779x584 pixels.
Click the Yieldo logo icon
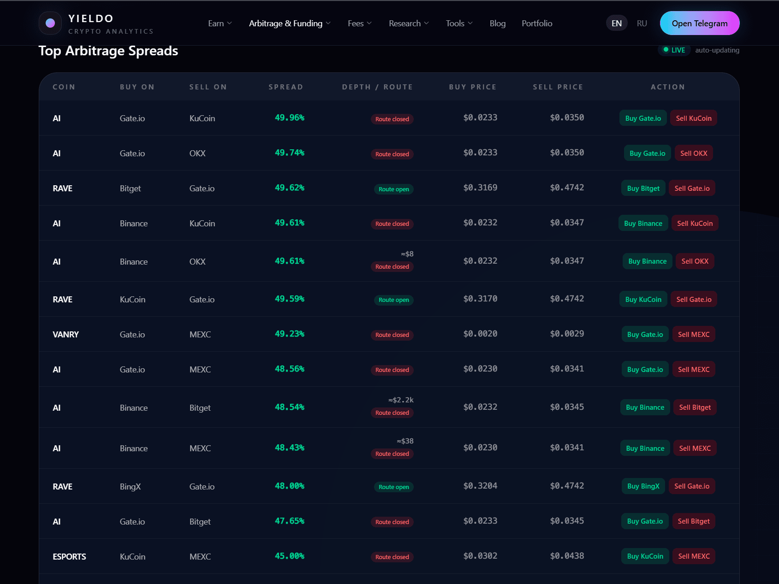pos(50,23)
